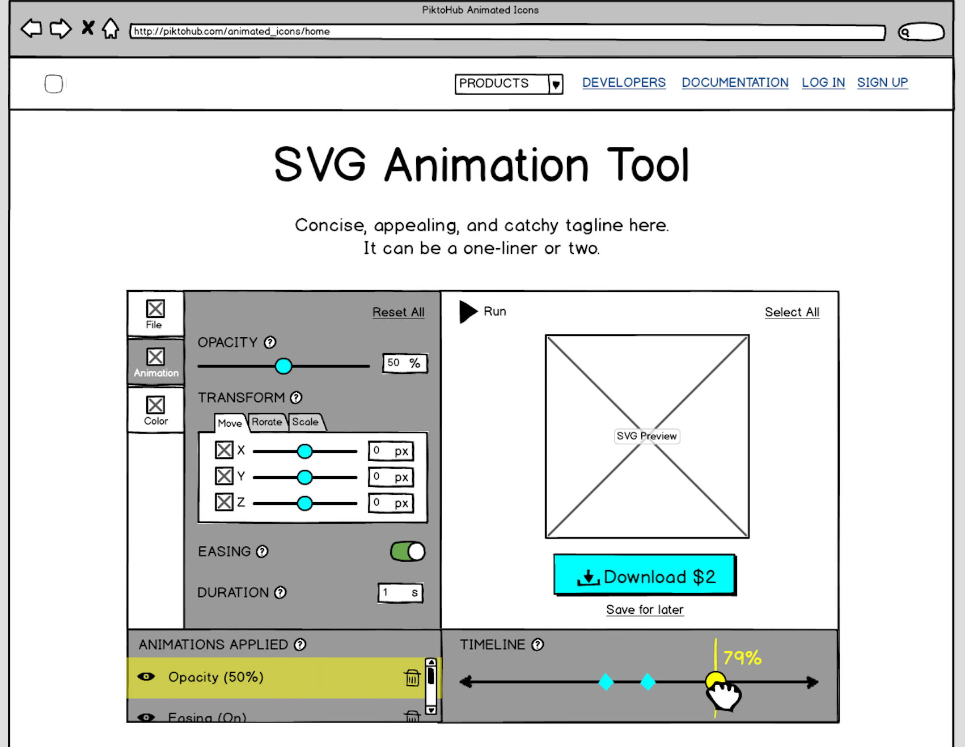
Task: Show help for ANIMATIONS APPLIED
Action: coord(300,644)
